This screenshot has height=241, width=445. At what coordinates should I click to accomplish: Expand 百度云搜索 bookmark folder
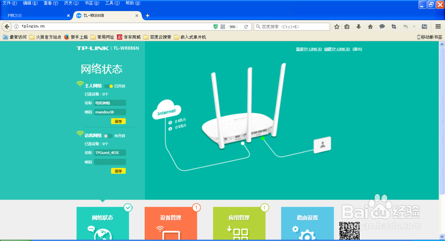[x=158, y=37]
